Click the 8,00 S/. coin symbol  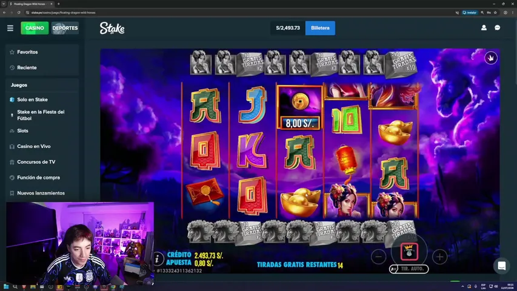(299, 107)
